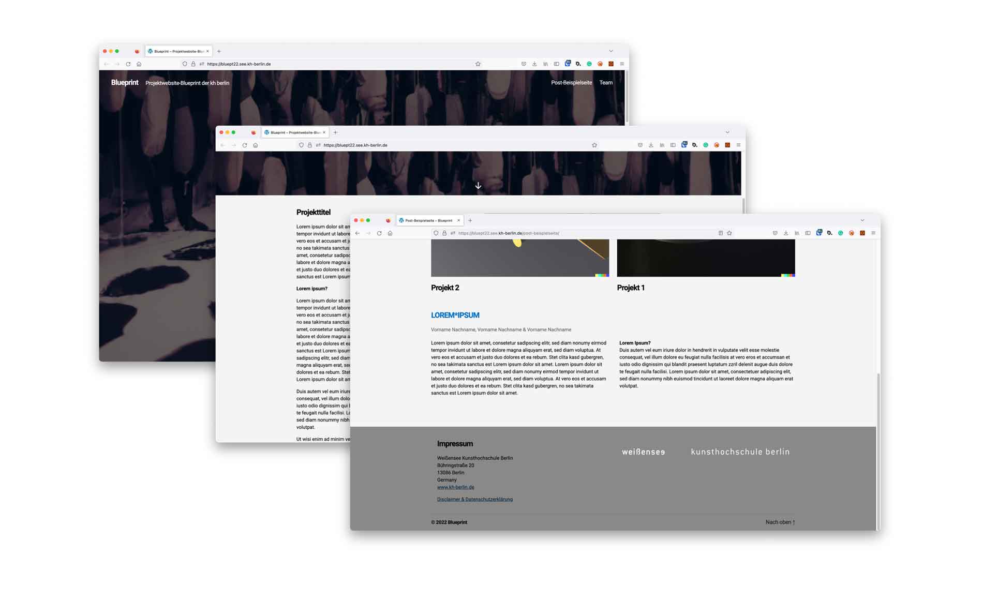Viewport: 983px width, 601px height.
Task: Open Pocket in the middle Blueprint window toolbar
Action: point(640,145)
